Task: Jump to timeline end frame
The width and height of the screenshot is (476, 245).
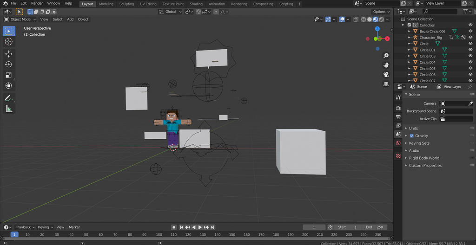Action: coord(213,227)
